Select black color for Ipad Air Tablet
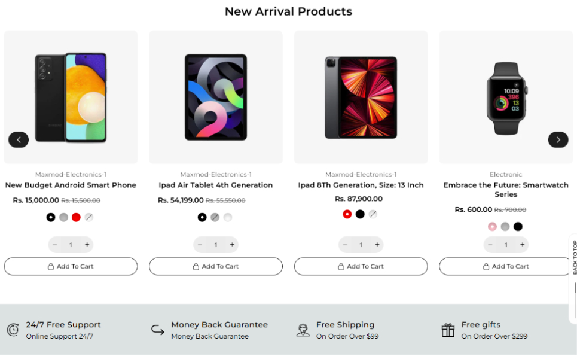Image resolution: width=577 pixels, height=359 pixels. point(202,217)
